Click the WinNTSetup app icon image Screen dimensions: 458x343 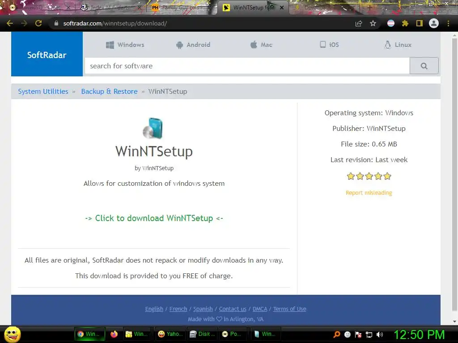click(153, 128)
